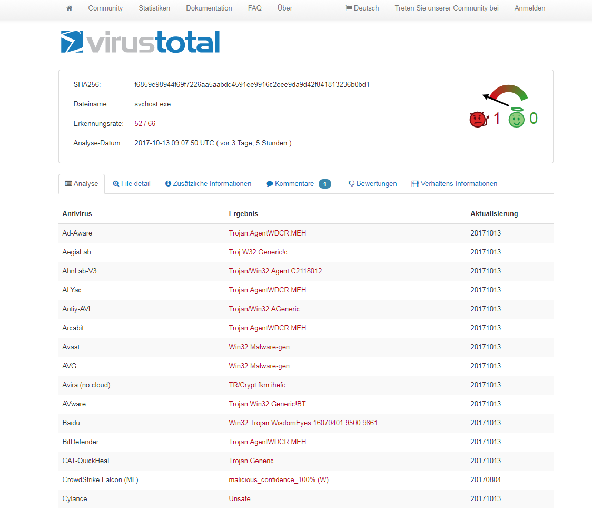
Task: Click the detection rate 52 / 66
Action: coord(145,123)
